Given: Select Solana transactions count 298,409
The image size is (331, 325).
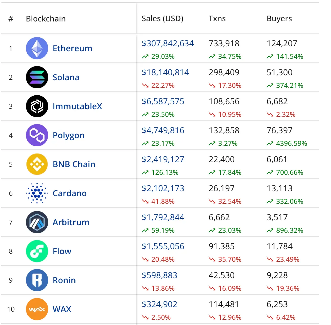Looking at the screenshot, I should click(x=224, y=72).
